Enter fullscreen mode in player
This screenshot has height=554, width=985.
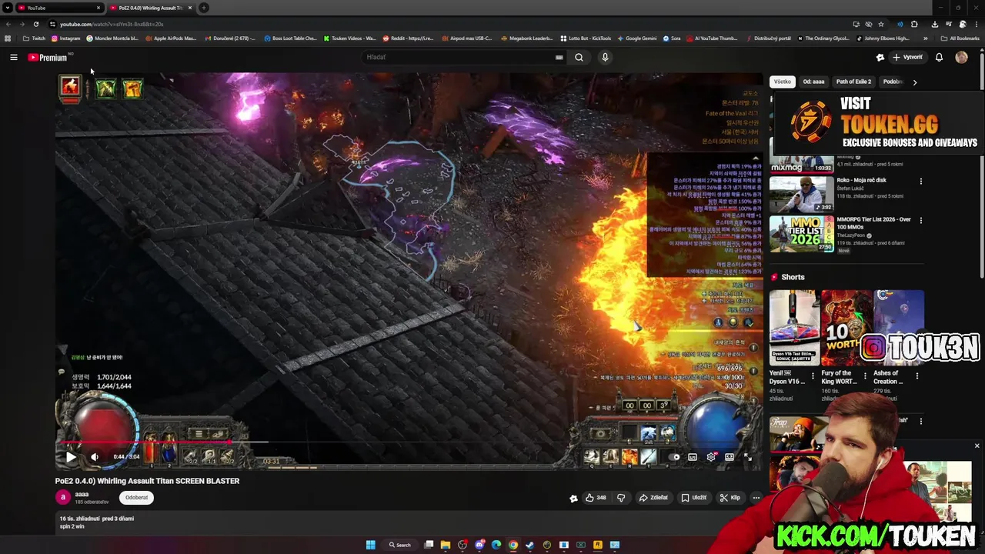747,457
